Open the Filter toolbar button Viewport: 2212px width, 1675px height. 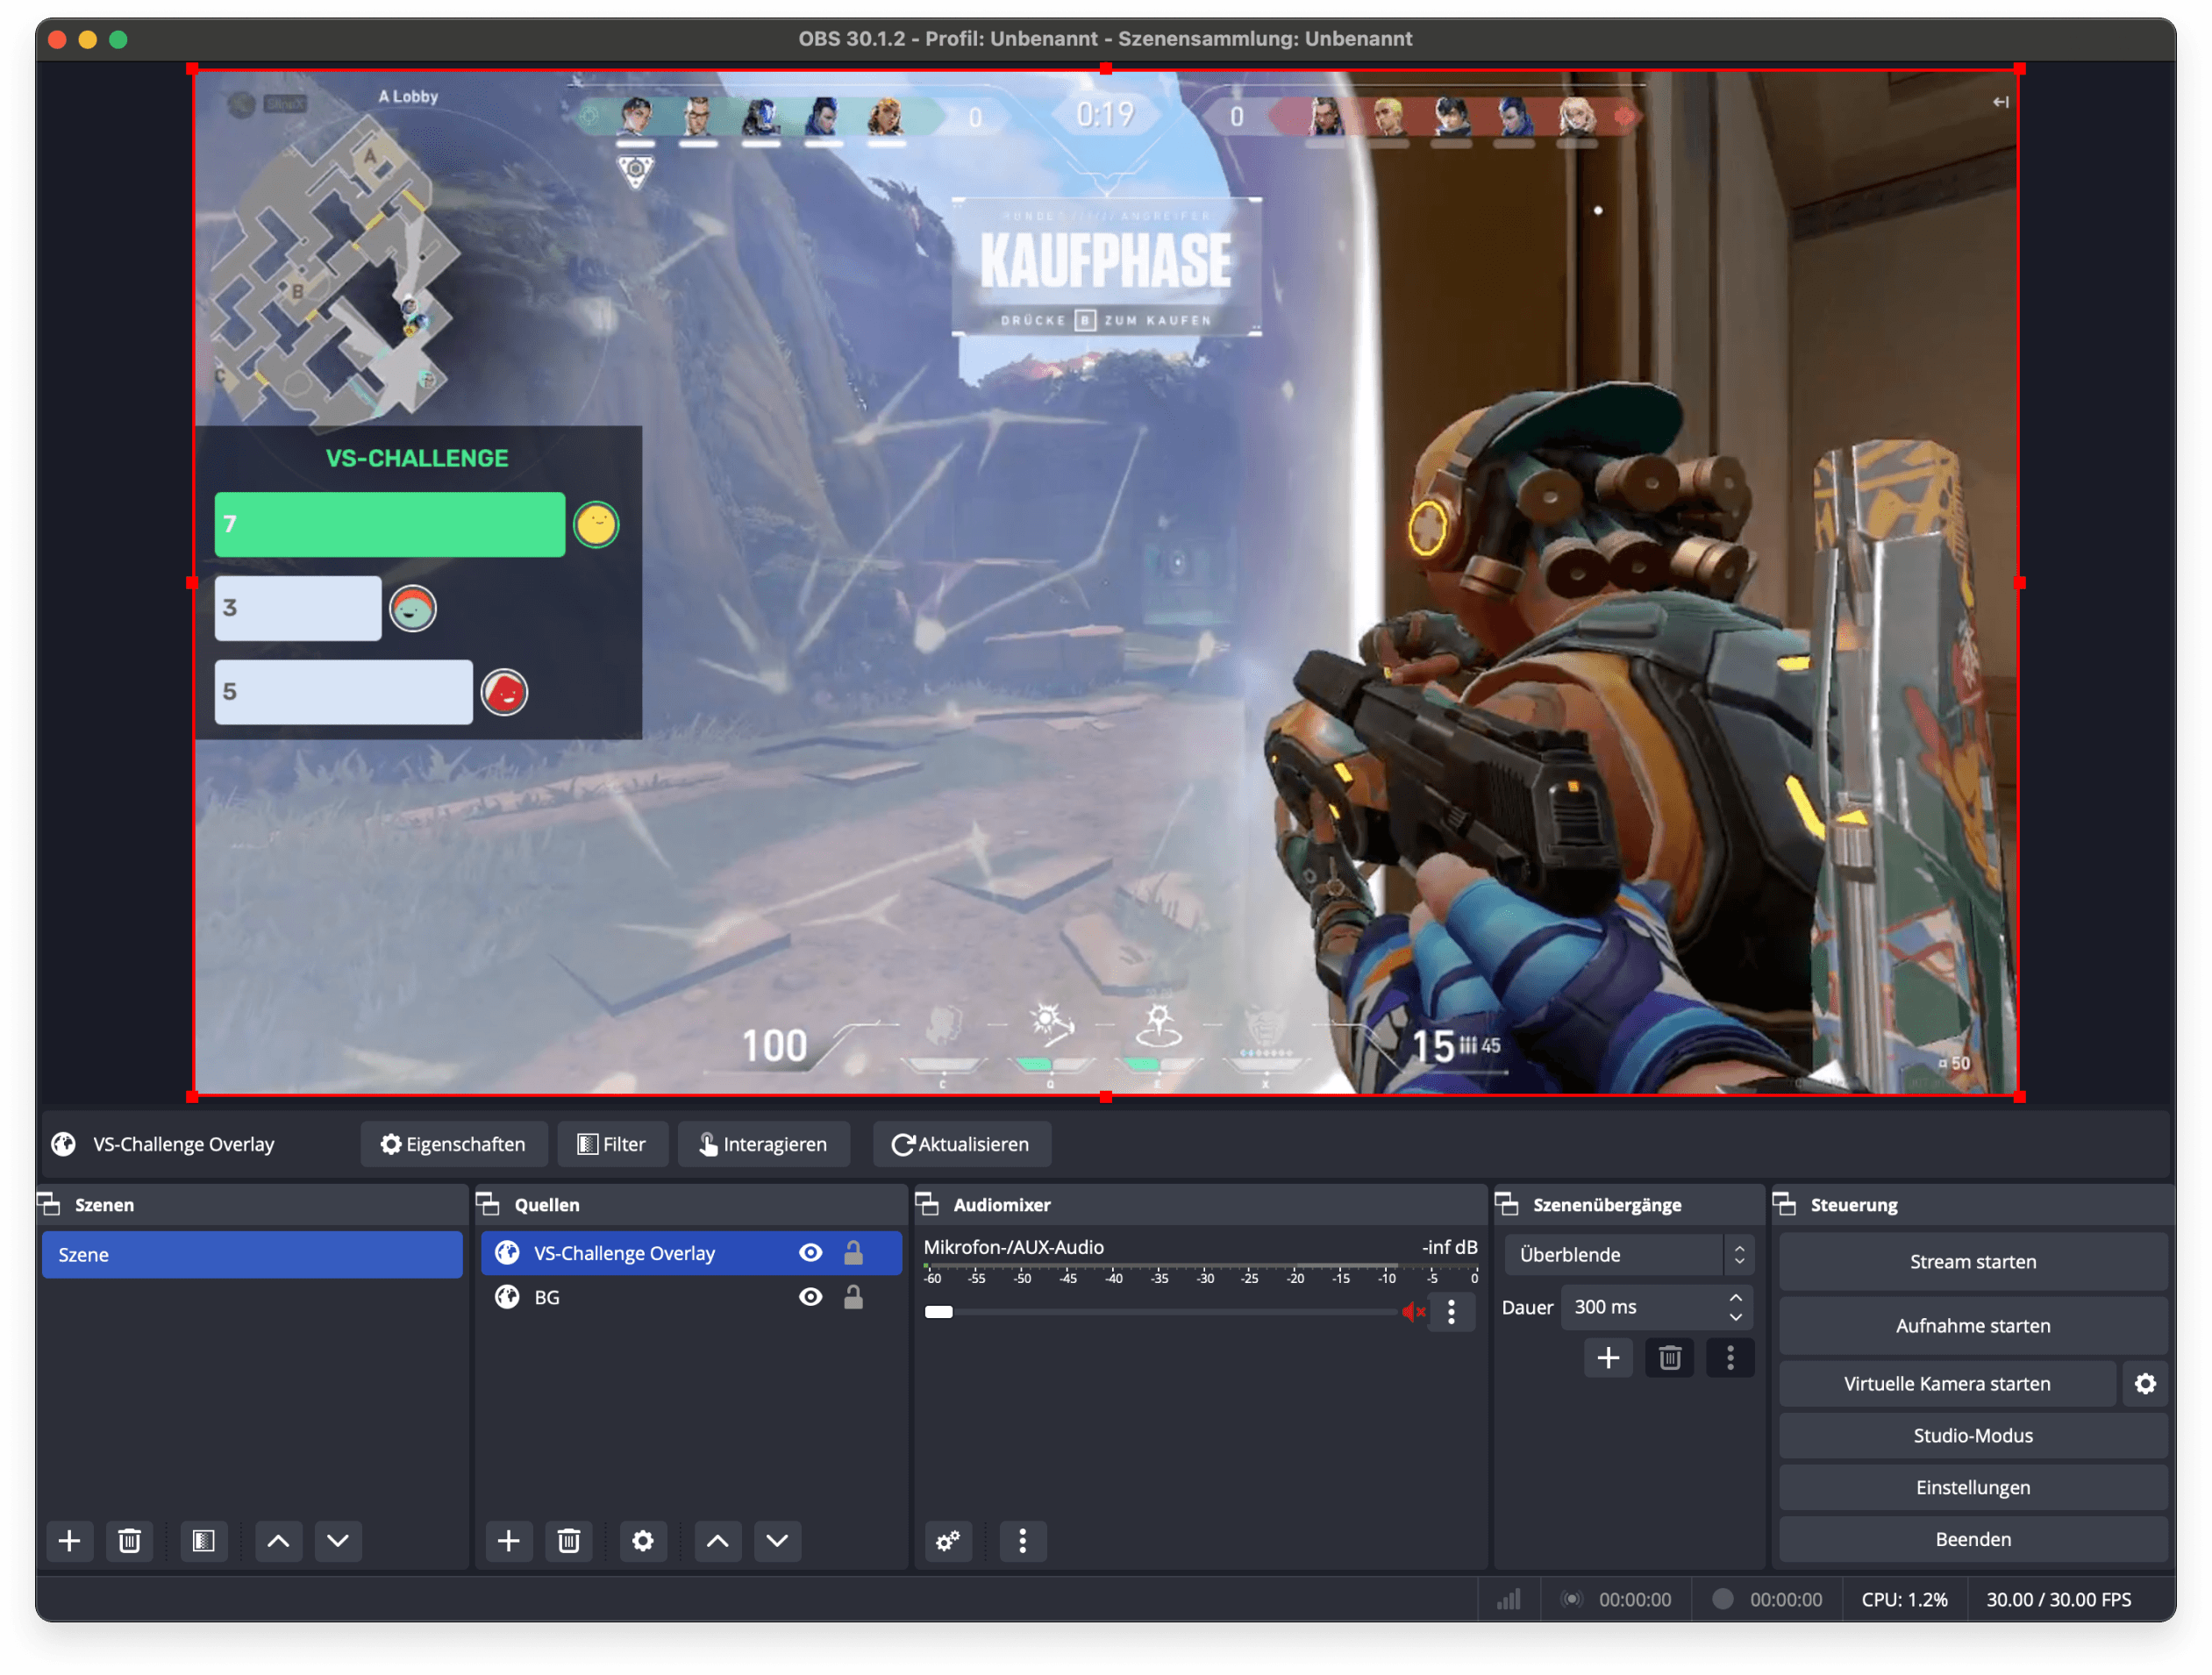click(x=612, y=1144)
